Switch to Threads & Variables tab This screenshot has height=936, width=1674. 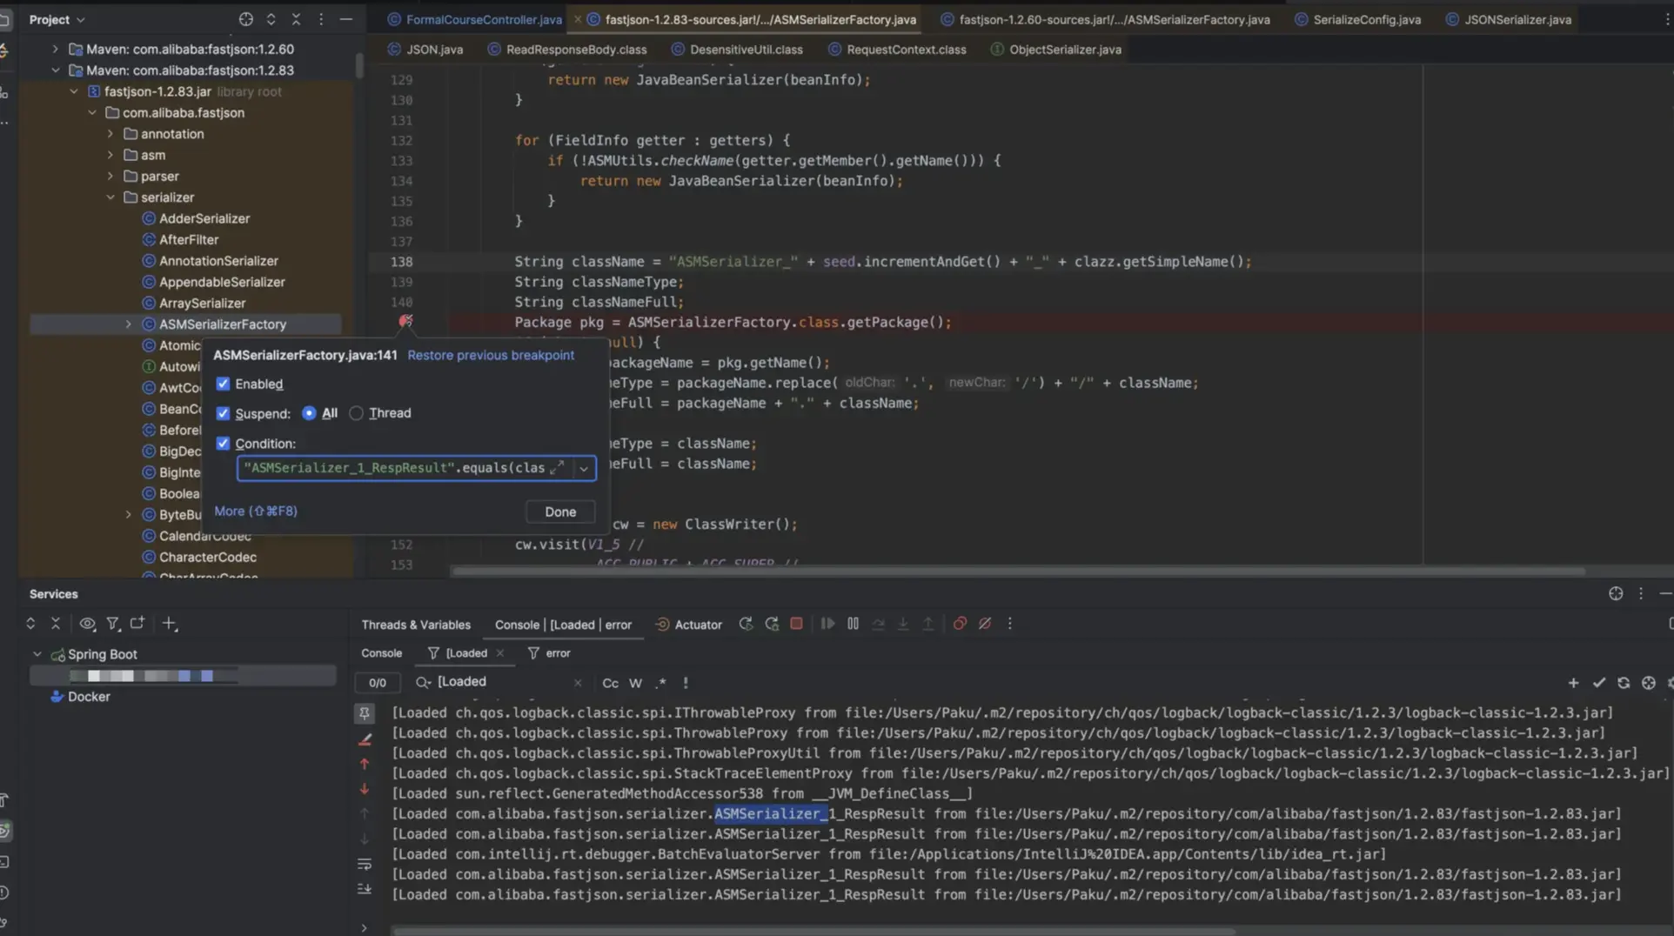tap(416, 625)
